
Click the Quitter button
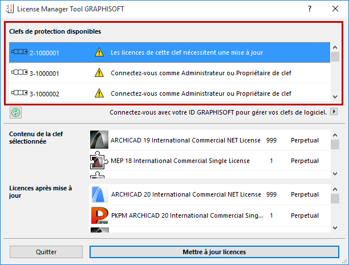click(46, 252)
